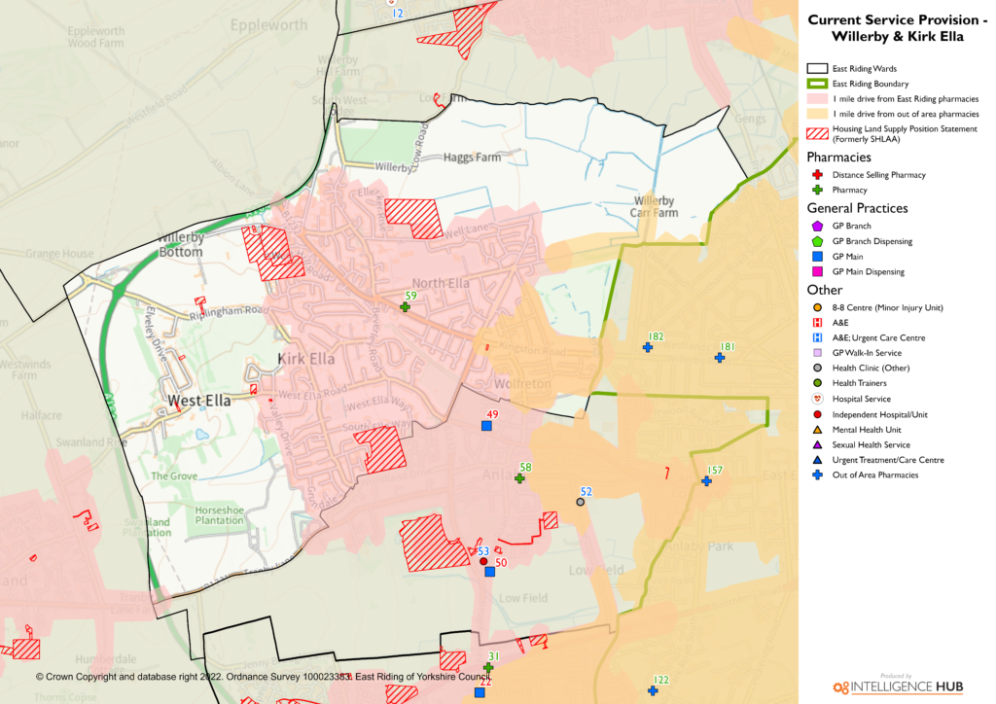Click out of area pharmacy marker 181

click(x=720, y=358)
